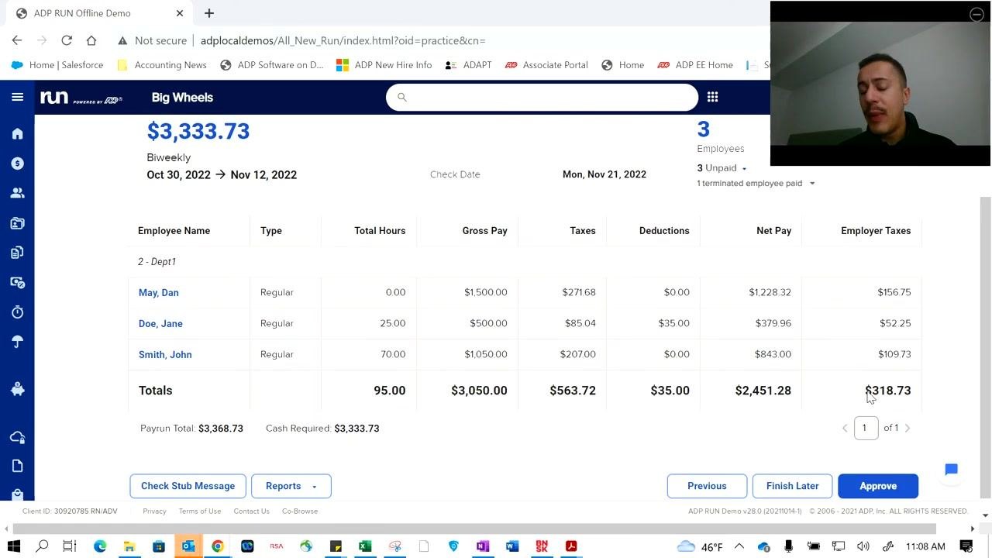Open the stopwatch Time sidebar icon

[17, 312]
